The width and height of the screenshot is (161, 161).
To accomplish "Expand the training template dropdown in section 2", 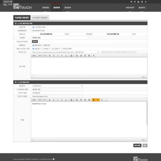I will 57,86.
